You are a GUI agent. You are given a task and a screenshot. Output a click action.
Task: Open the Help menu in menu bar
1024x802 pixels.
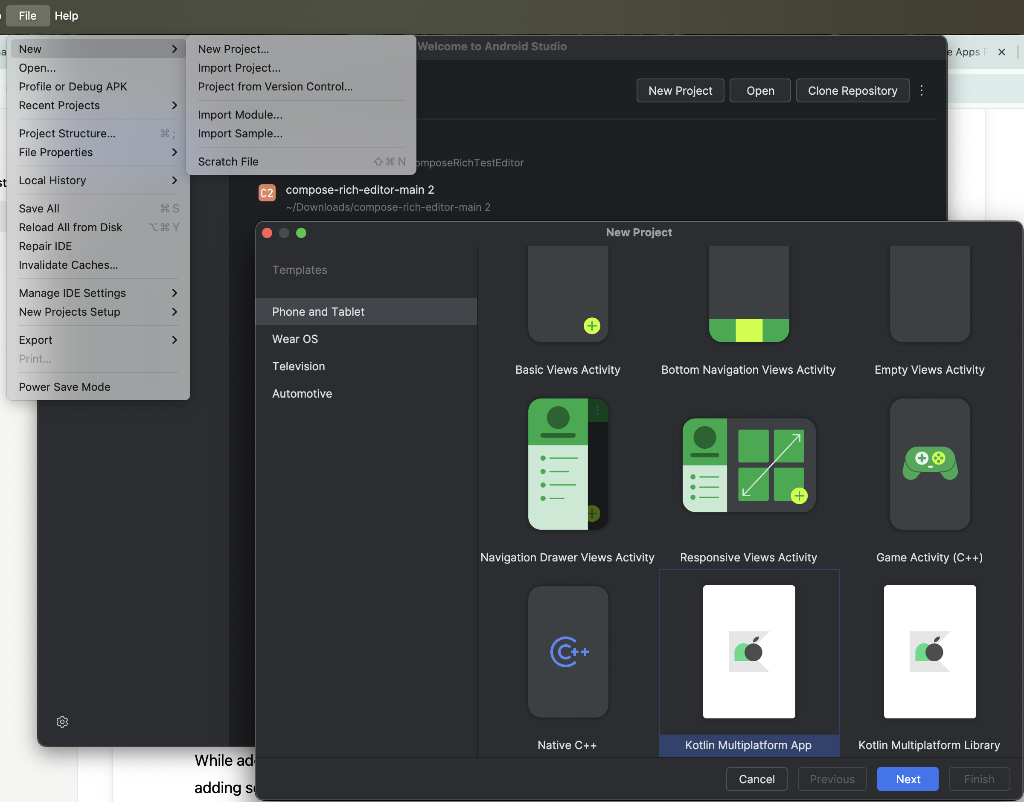point(66,15)
